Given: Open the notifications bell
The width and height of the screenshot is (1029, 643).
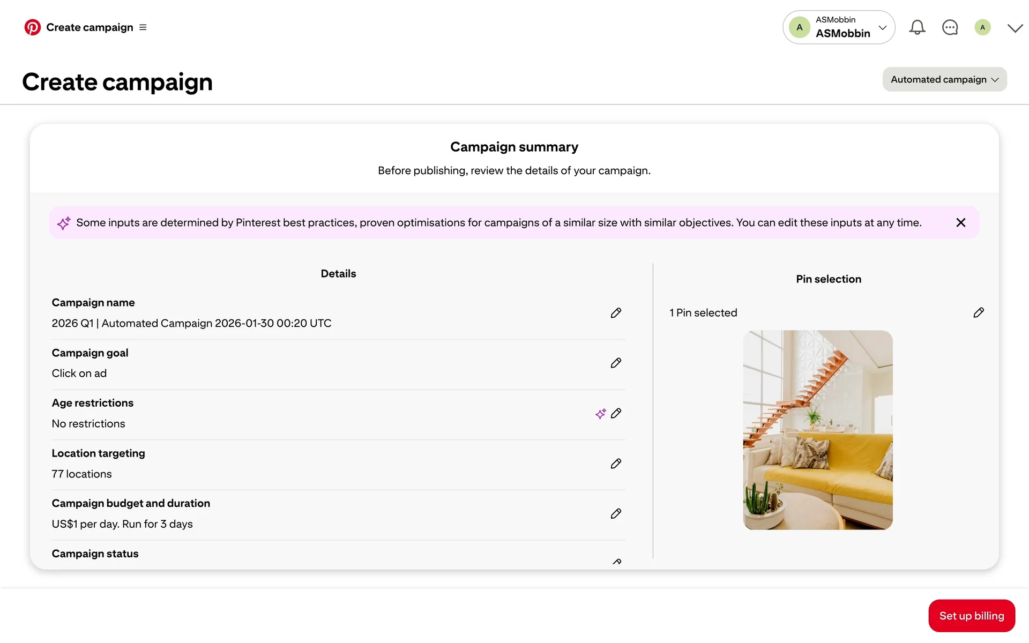Looking at the screenshot, I should click(917, 27).
